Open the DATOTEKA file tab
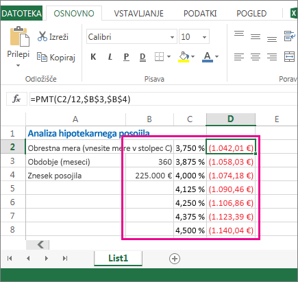This screenshot has height=282, width=298. click(21, 13)
